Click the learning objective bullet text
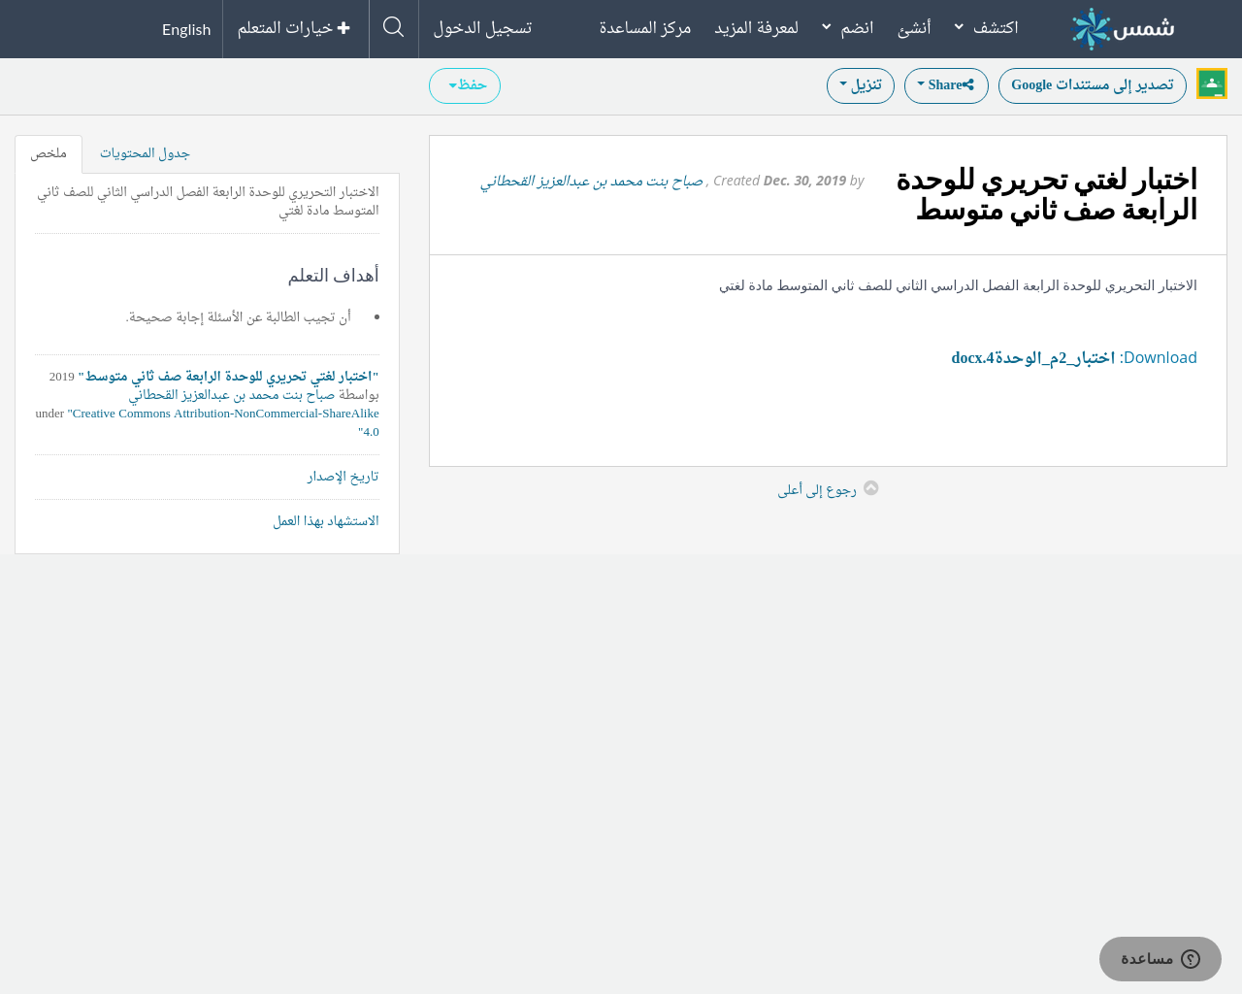 pyautogui.click(x=239, y=317)
